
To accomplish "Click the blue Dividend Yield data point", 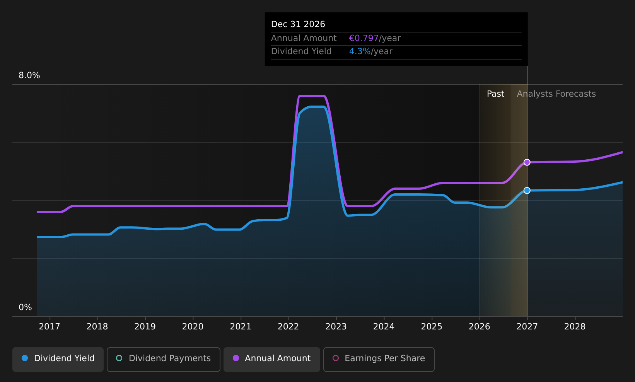I will click(527, 190).
